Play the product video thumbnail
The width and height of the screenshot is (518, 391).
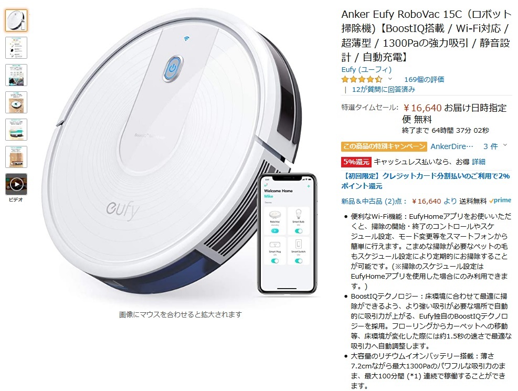pos(16,184)
